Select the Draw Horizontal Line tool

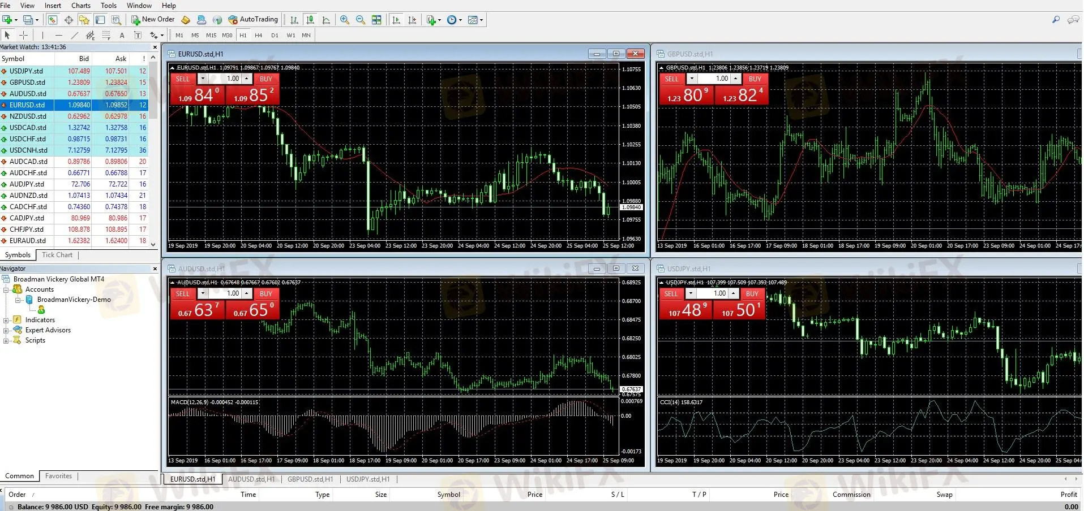[x=58, y=35]
